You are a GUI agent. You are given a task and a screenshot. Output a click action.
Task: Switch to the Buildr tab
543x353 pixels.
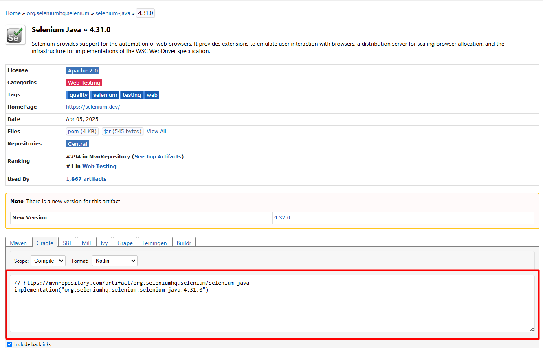pos(184,243)
